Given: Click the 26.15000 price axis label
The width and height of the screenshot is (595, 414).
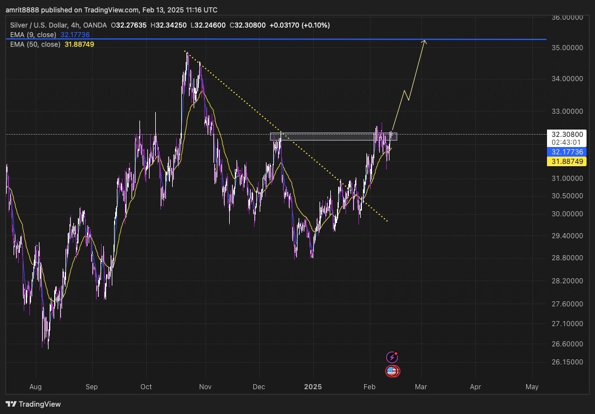Looking at the screenshot, I should (567, 362).
